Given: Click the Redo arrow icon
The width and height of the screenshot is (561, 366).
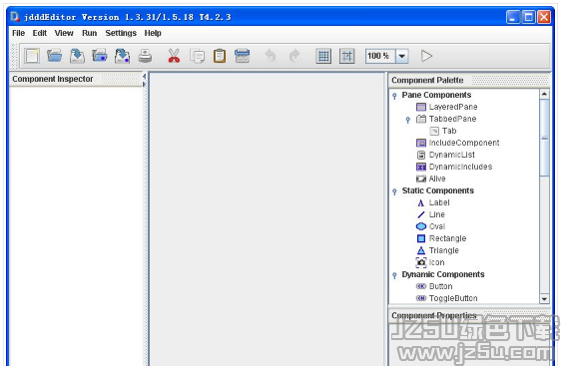Looking at the screenshot, I should (294, 56).
